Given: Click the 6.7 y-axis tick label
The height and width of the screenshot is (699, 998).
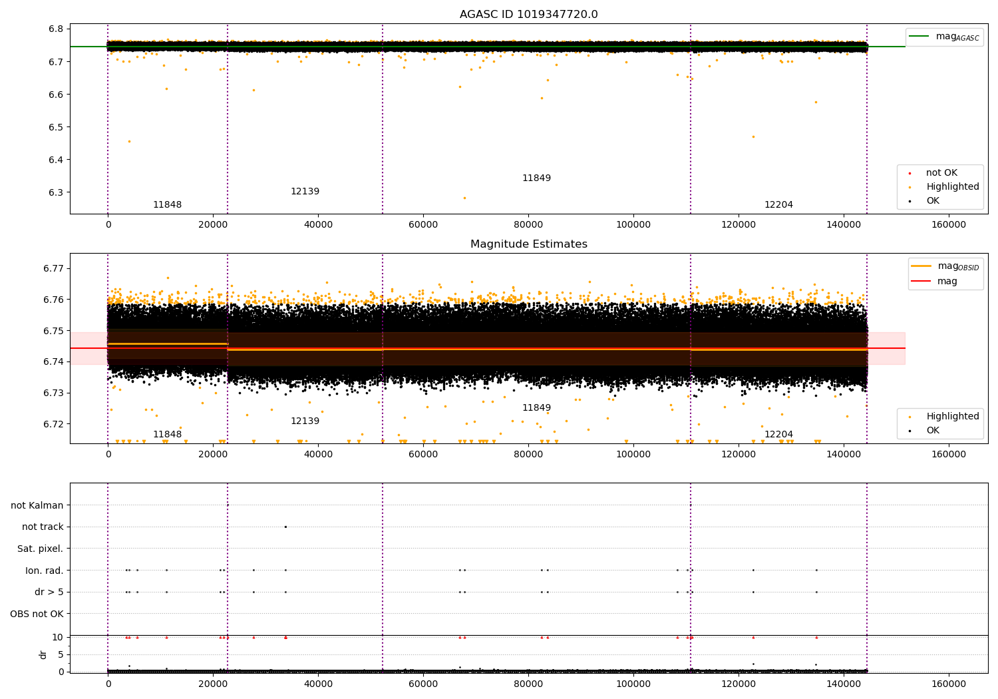Looking at the screenshot, I should click(x=56, y=62).
